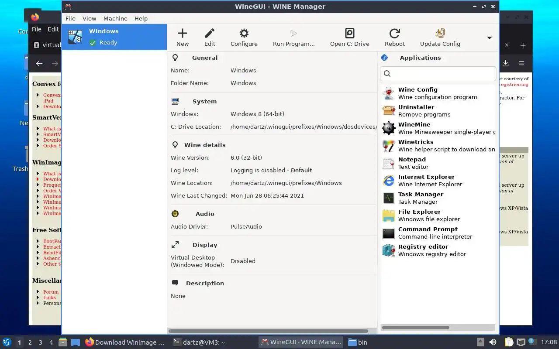Open Configure gear in toolbar
Viewport: 559px width, 349px height.
coord(244,38)
